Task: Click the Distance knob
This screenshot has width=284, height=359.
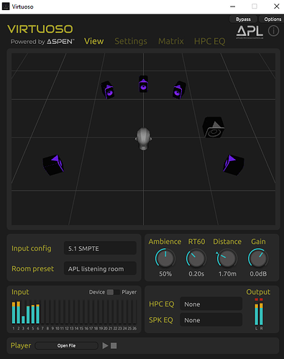Action: click(x=227, y=258)
